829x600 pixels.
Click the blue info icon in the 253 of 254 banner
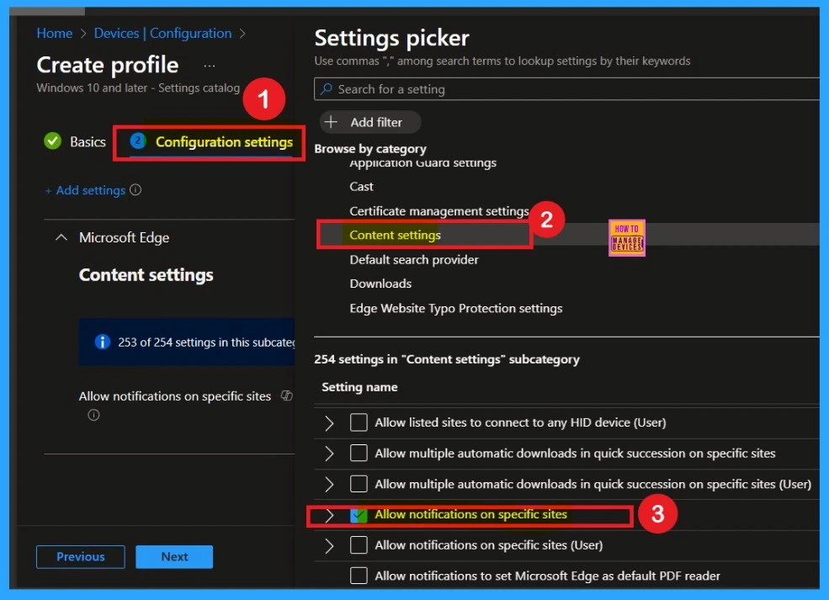click(x=102, y=342)
